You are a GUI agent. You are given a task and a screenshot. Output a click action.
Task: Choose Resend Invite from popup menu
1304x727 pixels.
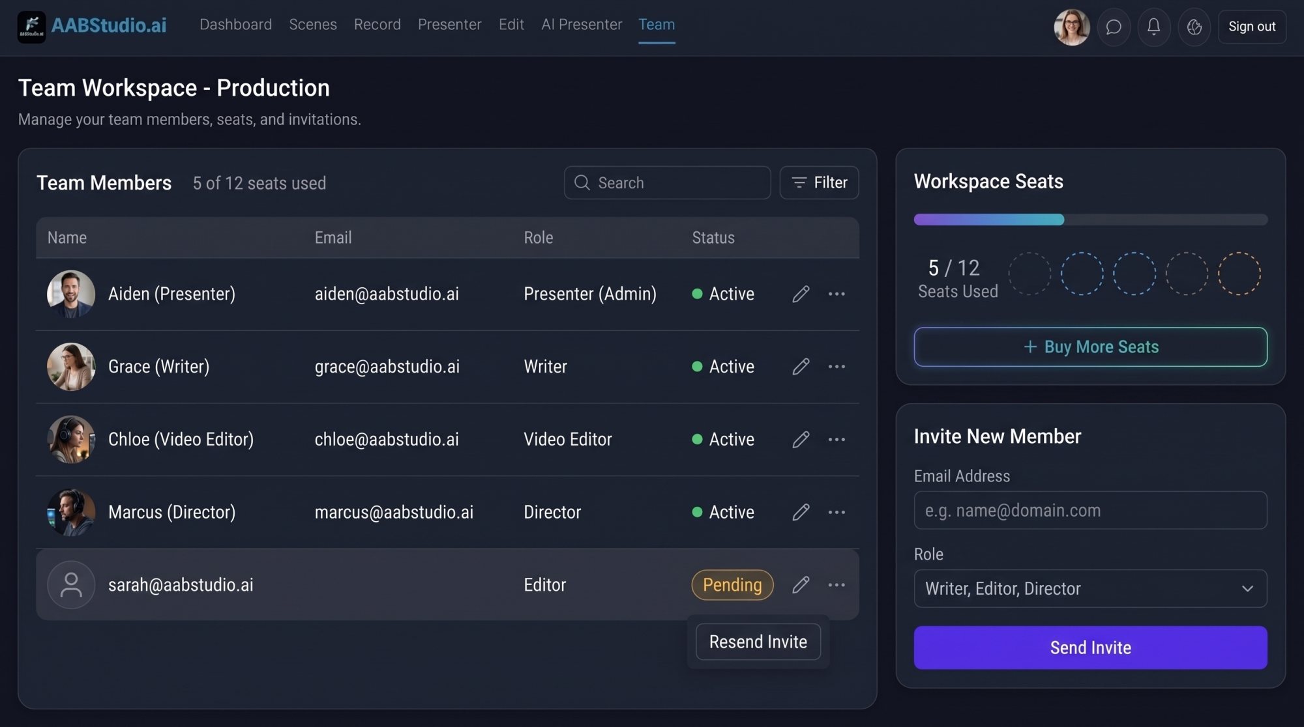tap(758, 642)
